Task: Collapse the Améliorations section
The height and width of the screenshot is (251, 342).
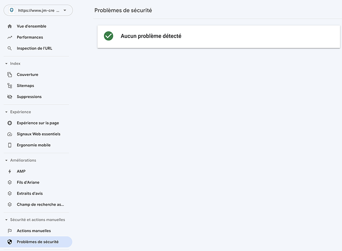Action: tap(6, 161)
